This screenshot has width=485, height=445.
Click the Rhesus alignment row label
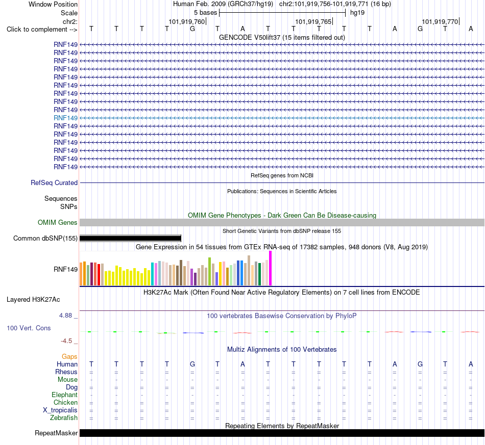coord(66,372)
